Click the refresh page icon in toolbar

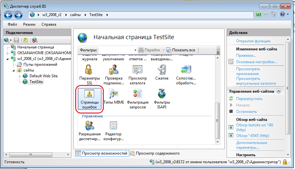pos(259,14)
